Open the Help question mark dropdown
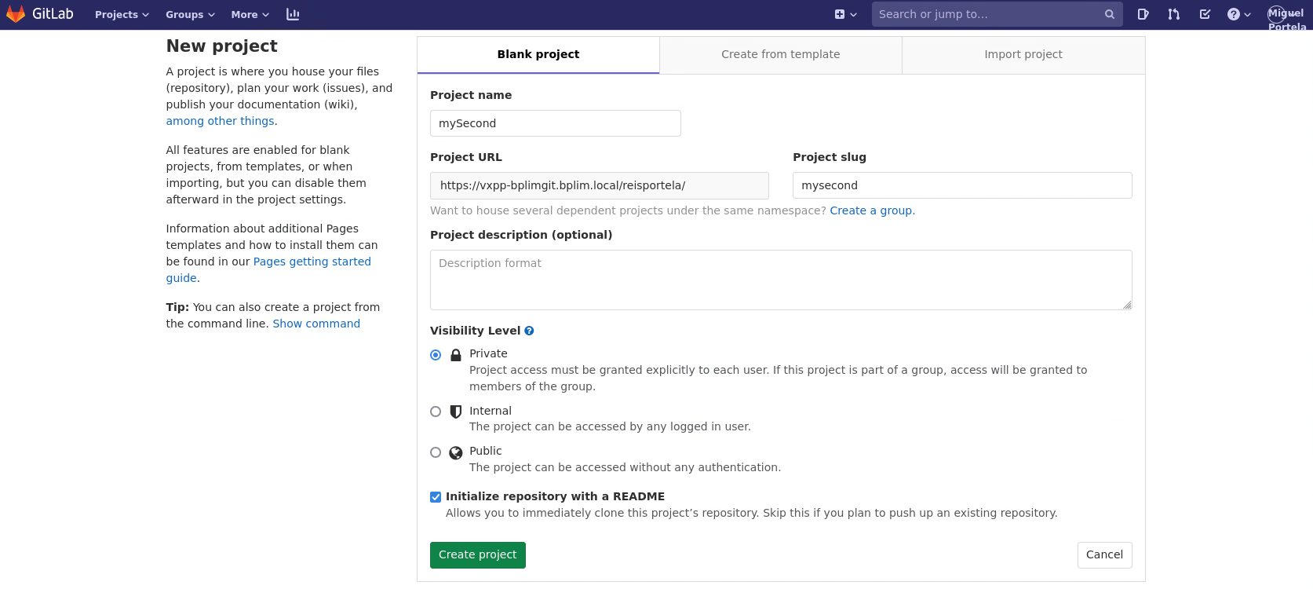Image resolution: width=1313 pixels, height=589 pixels. [x=1238, y=14]
